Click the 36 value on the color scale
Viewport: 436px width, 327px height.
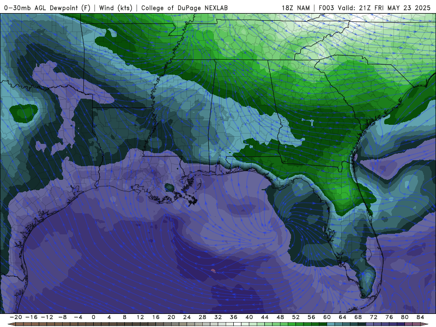[234, 317]
